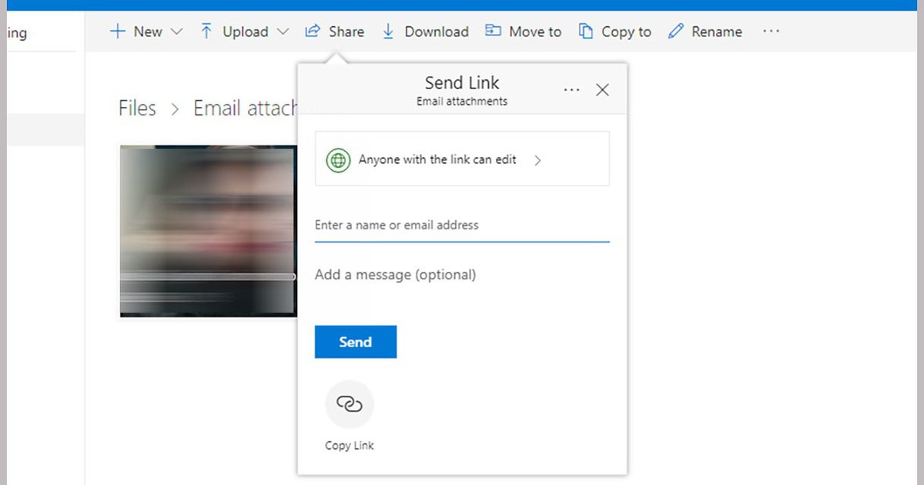
Task: Click the name or email address field
Action: 462,226
